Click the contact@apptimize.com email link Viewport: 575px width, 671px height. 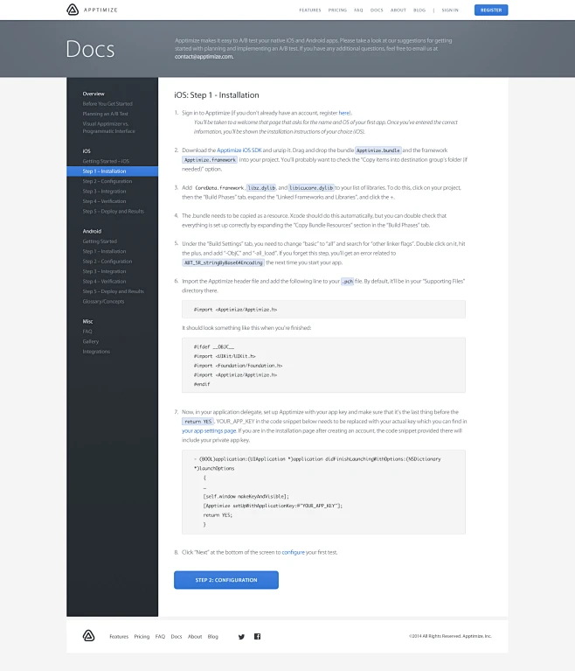[x=204, y=56]
